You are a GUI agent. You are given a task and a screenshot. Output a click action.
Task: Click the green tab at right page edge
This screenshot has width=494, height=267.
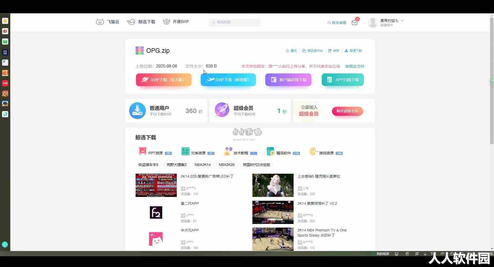tap(492, 82)
